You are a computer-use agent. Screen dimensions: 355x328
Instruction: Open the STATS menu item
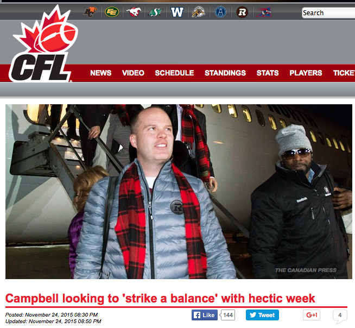[268, 73]
